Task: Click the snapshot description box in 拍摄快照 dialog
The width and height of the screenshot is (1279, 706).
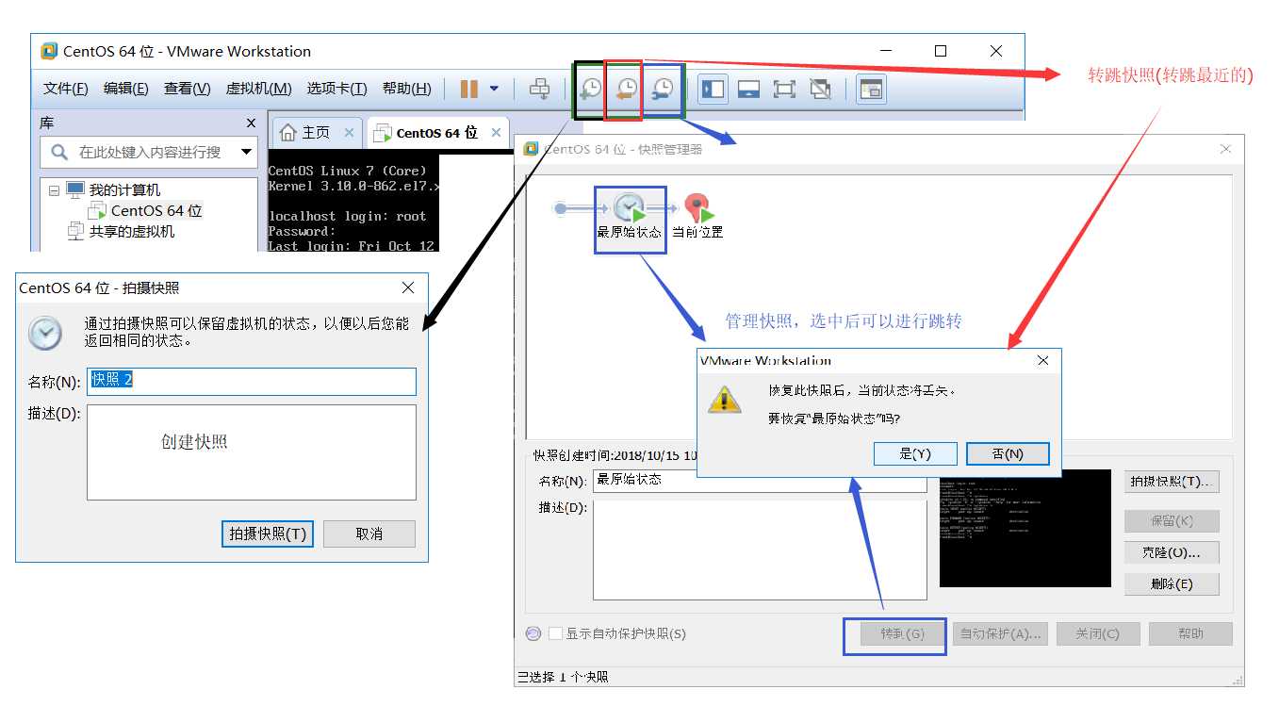Action: coord(252,452)
